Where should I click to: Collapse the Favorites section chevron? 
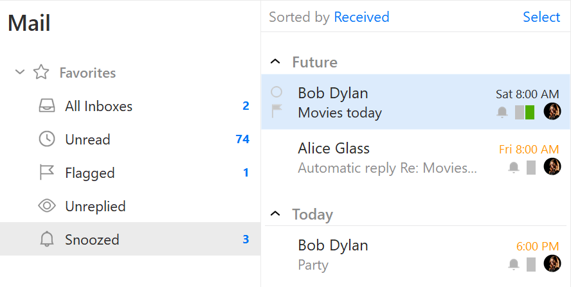tap(20, 72)
